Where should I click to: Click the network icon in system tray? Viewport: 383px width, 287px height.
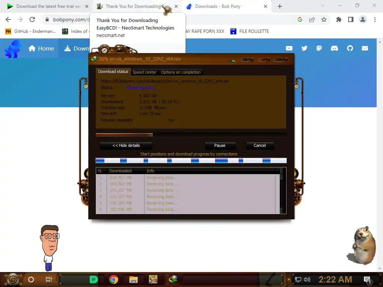(x=298, y=280)
